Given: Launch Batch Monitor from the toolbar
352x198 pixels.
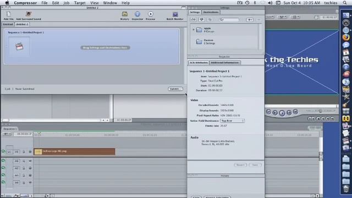Looking at the screenshot, I should coord(175,14).
